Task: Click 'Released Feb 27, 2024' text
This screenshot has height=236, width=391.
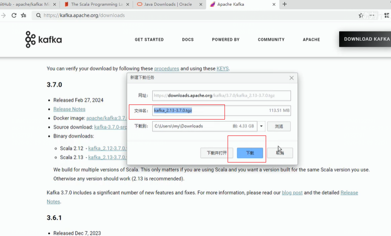Action: click(x=78, y=100)
